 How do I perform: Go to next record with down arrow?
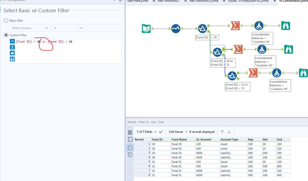tap(229, 132)
